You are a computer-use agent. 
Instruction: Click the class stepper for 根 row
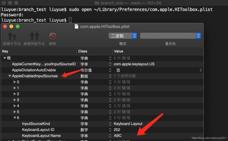(110, 58)
